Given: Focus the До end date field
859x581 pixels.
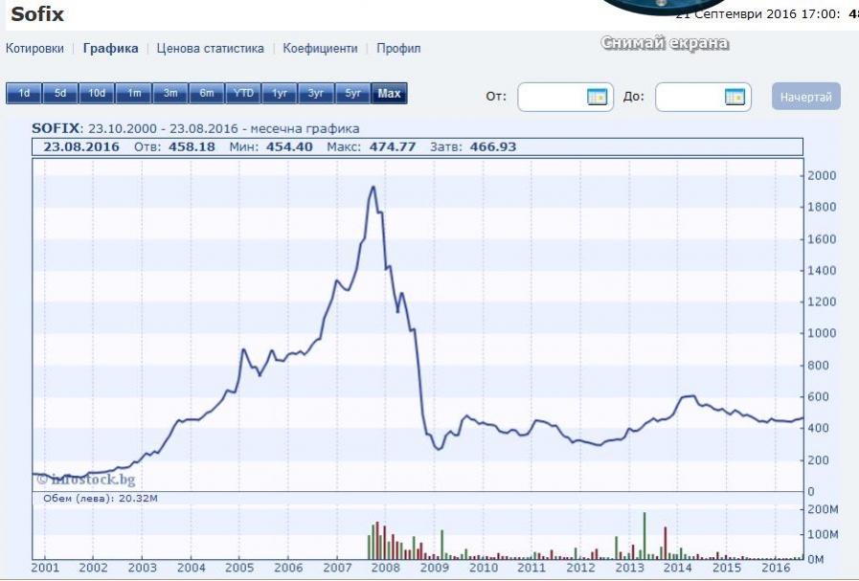Looking at the screenshot, I should pos(703,97).
